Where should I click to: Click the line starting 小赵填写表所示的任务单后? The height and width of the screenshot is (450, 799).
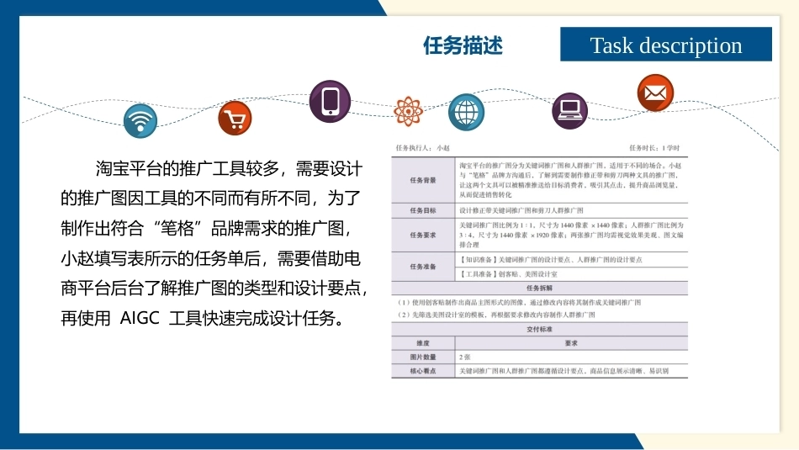point(210,258)
